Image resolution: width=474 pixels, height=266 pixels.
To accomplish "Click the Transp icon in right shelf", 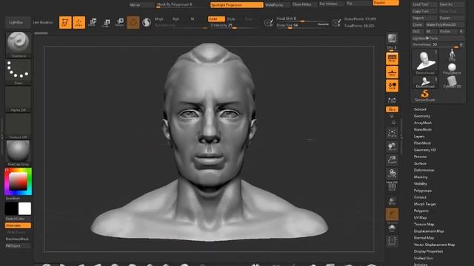I will click(x=392, y=201).
